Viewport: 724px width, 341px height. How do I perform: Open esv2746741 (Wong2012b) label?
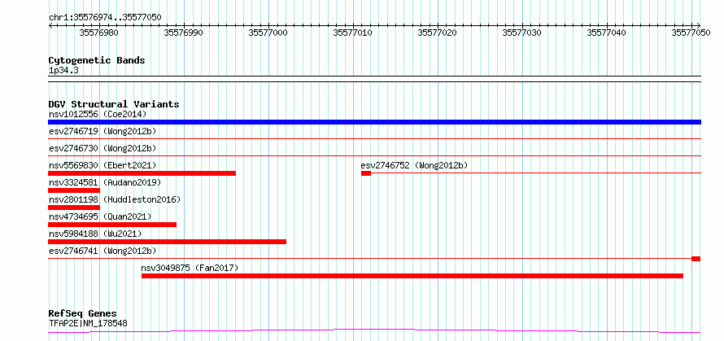point(102,251)
